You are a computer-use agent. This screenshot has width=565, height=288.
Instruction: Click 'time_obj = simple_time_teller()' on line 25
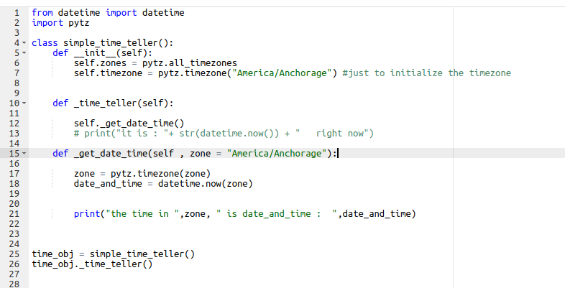click(114, 254)
